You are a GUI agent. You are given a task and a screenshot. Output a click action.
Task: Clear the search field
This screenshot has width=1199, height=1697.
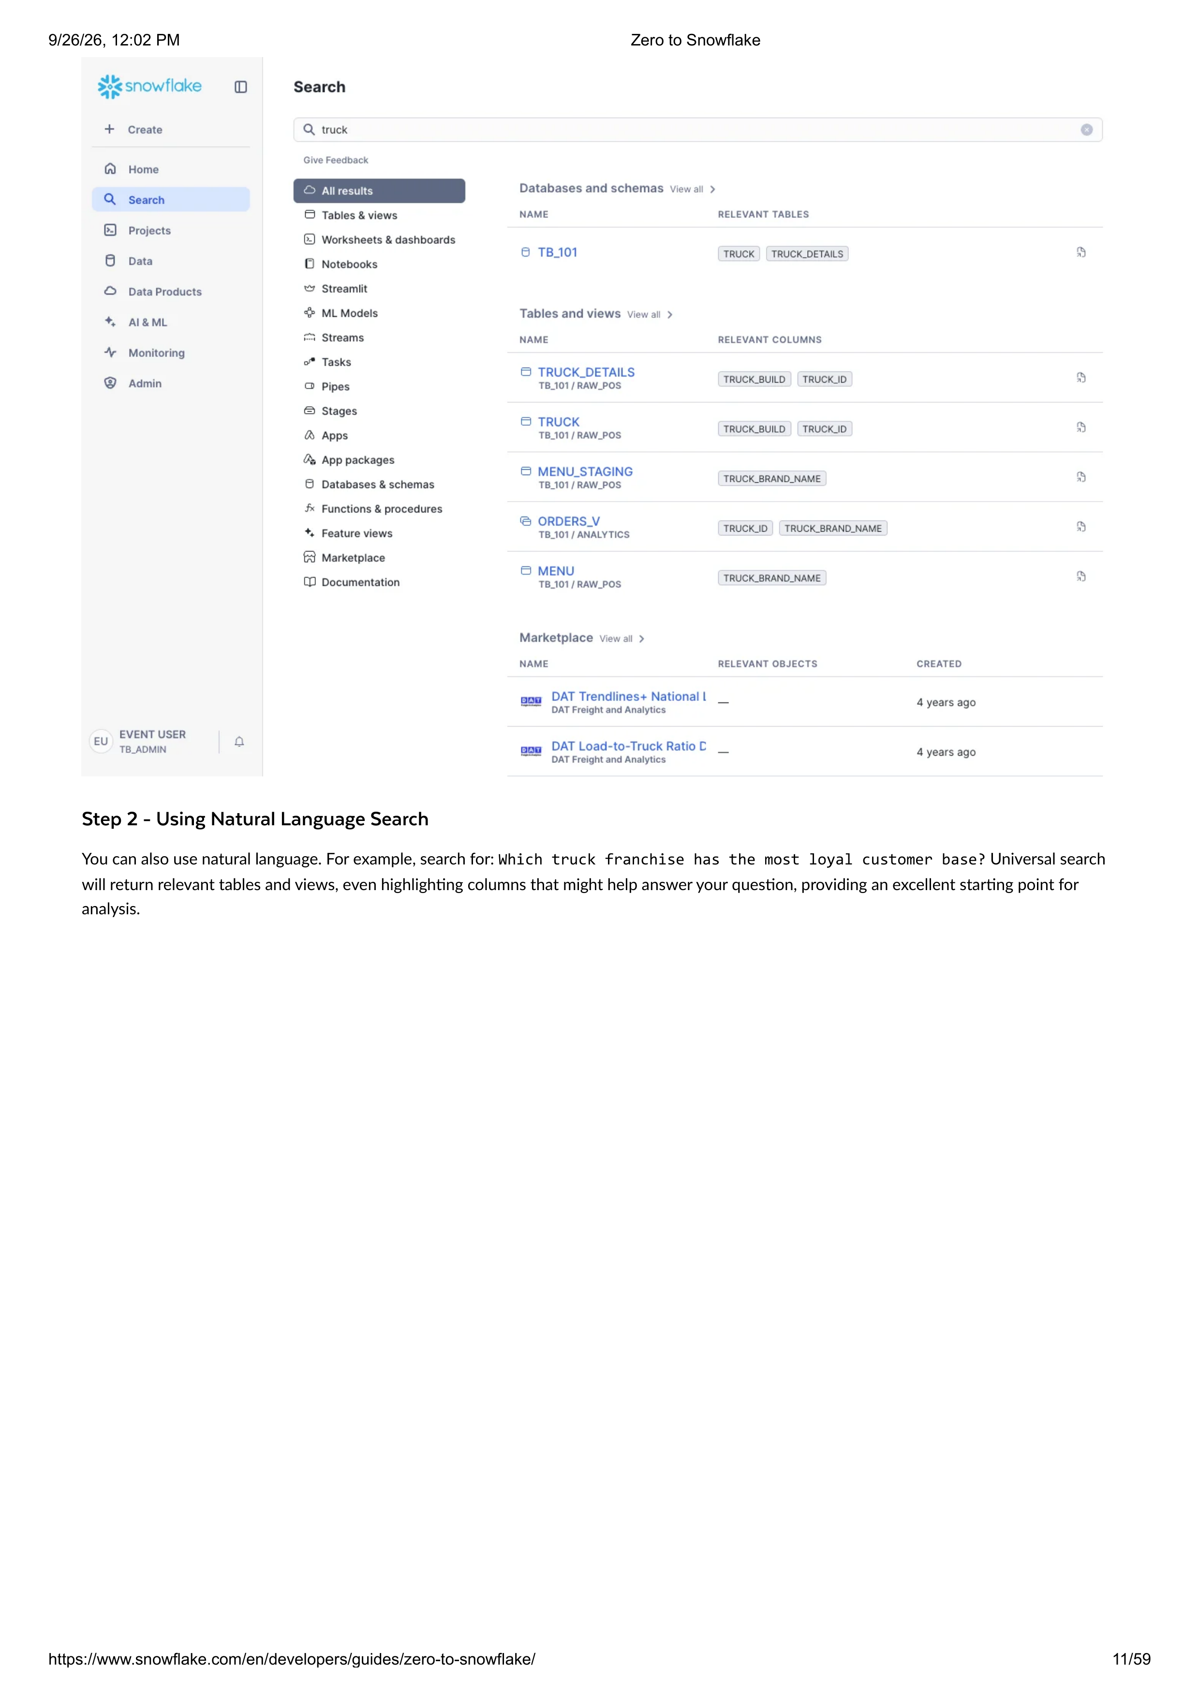tap(1087, 129)
